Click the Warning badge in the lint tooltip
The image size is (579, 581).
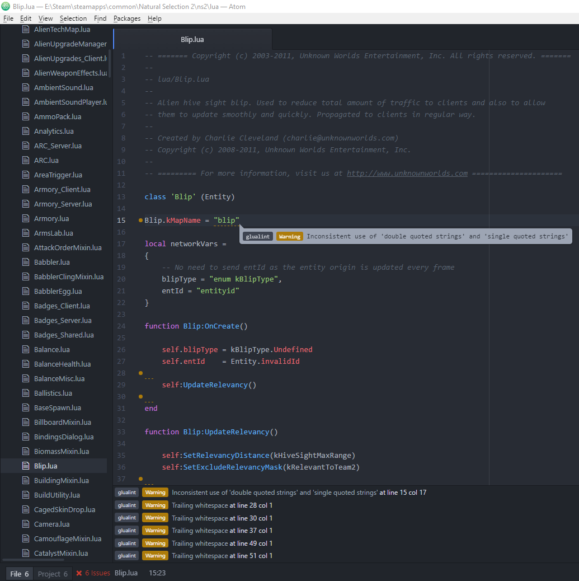coord(290,236)
